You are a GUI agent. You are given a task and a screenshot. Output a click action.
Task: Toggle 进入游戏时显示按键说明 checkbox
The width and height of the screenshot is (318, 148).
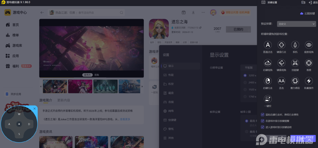[x=263, y=127]
